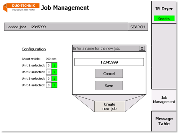Click the Configuration heading
Image resolution: width=179 pixels, height=134 pixels.
tap(34, 49)
